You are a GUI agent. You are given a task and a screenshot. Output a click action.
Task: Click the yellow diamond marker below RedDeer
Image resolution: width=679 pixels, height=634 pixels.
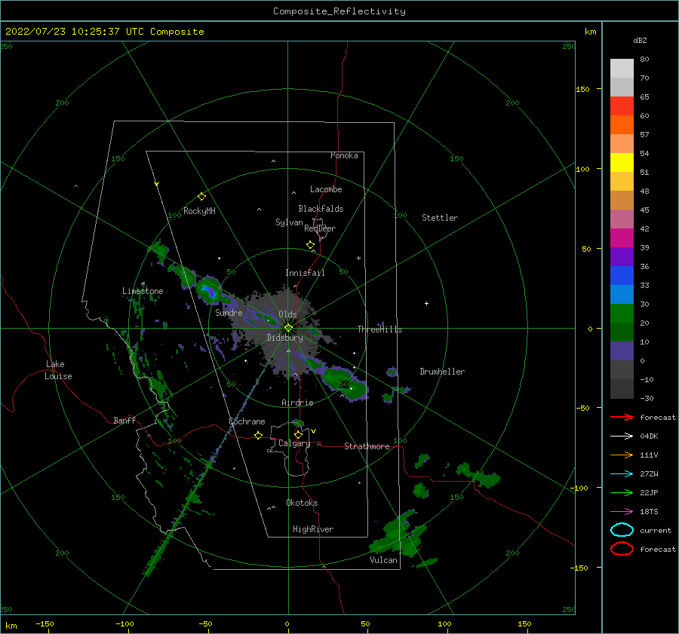(x=310, y=244)
